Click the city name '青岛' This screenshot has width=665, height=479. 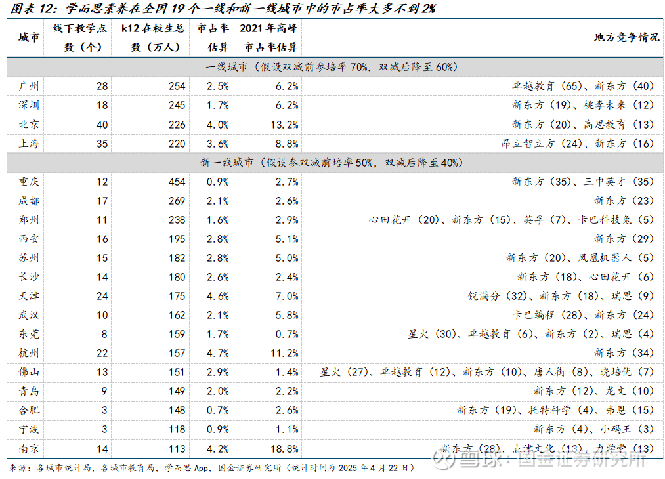click(29, 391)
